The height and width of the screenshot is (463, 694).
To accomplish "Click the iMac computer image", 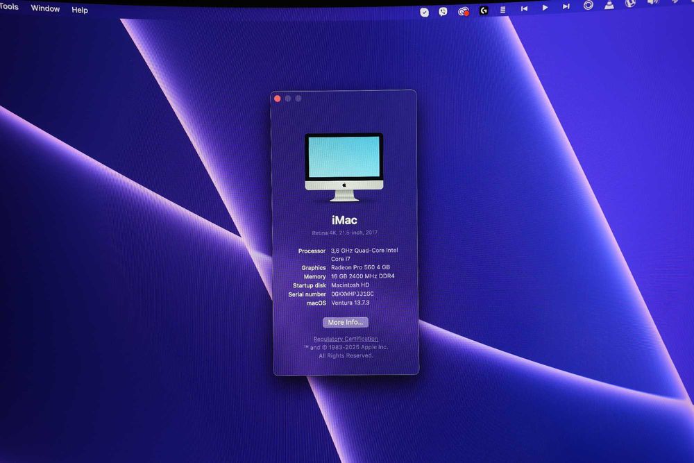I will click(x=344, y=167).
